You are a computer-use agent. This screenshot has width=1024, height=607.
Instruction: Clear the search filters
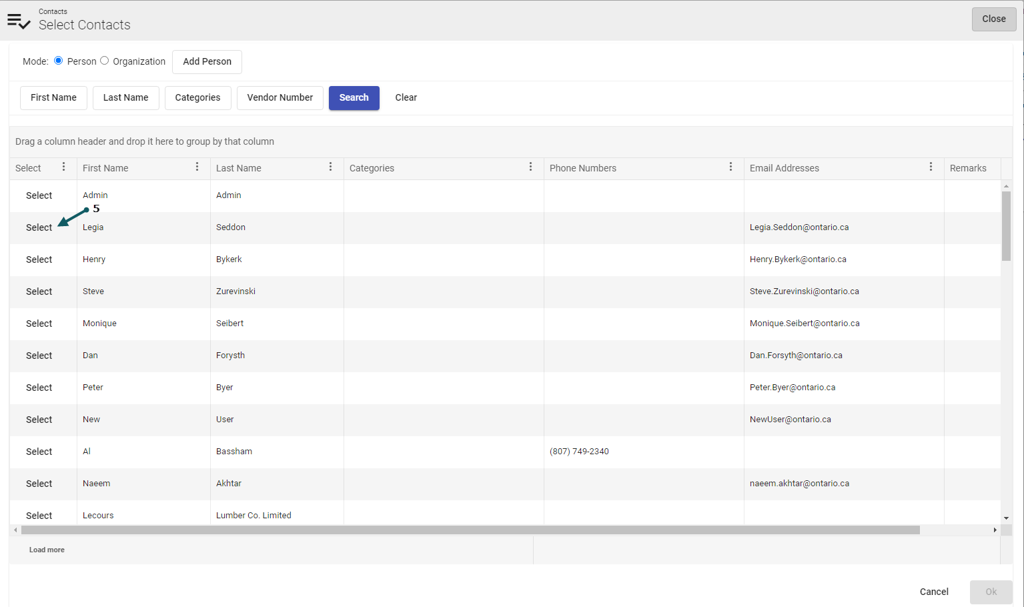(x=406, y=97)
